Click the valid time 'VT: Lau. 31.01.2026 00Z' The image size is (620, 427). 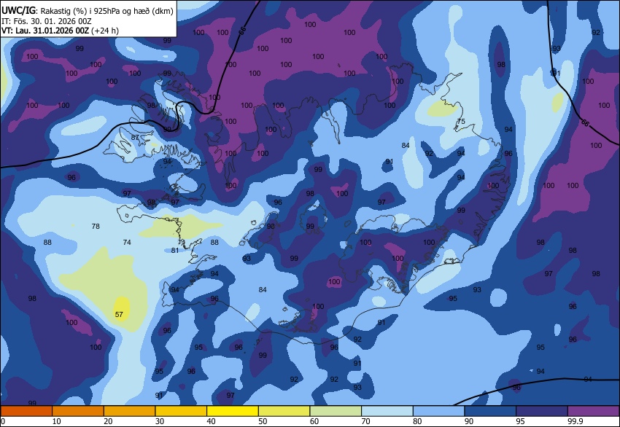pos(45,31)
